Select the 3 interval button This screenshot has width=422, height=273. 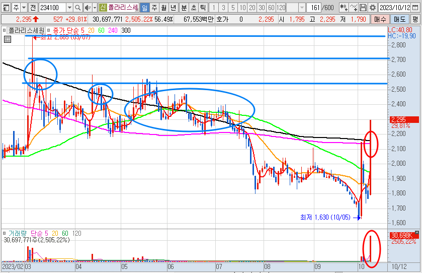[x=223, y=8]
